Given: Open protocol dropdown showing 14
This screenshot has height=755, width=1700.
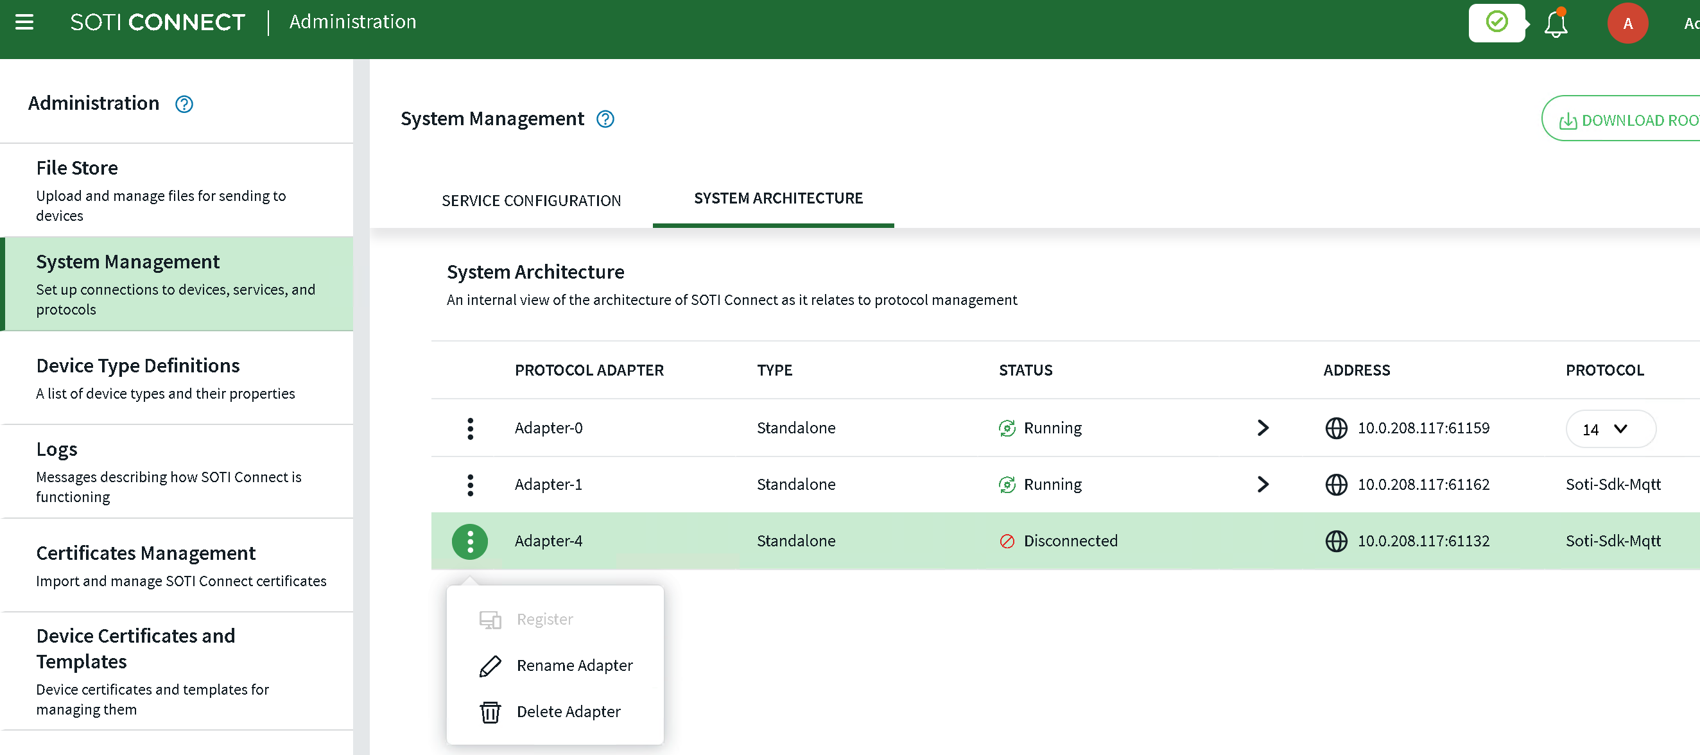Looking at the screenshot, I should [x=1610, y=430].
